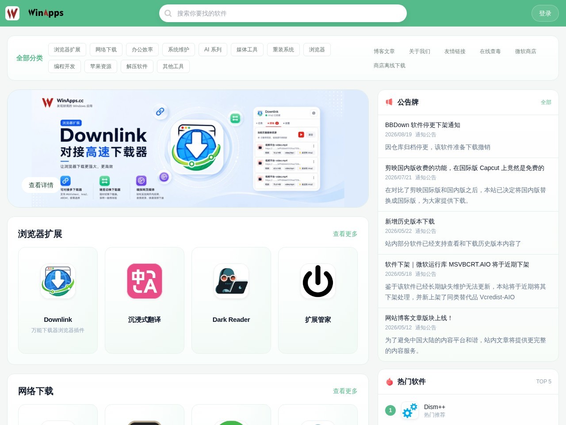
Task: Click the 万能下载器浏览器插件 description text
Action: (58, 330)
